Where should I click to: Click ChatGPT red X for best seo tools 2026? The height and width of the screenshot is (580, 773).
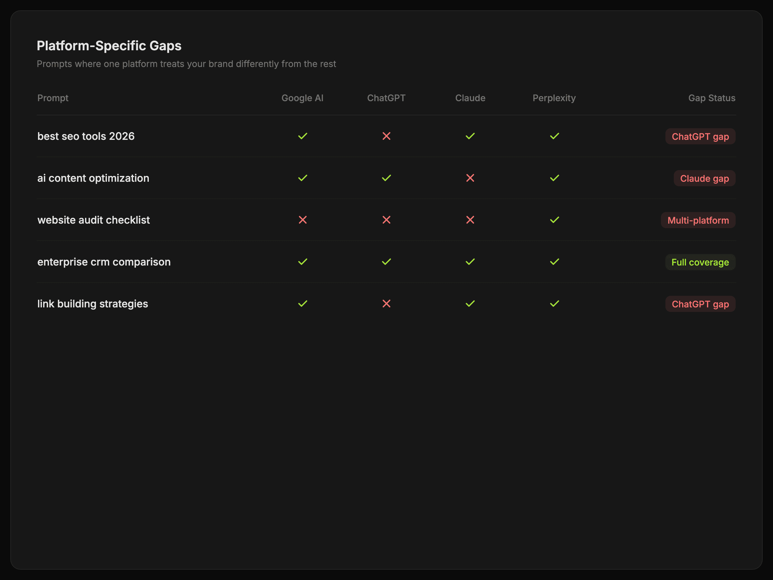(x=386, y=136)
